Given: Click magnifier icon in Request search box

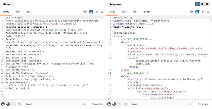Looking at the screenshot, I should tap(84, 104).
